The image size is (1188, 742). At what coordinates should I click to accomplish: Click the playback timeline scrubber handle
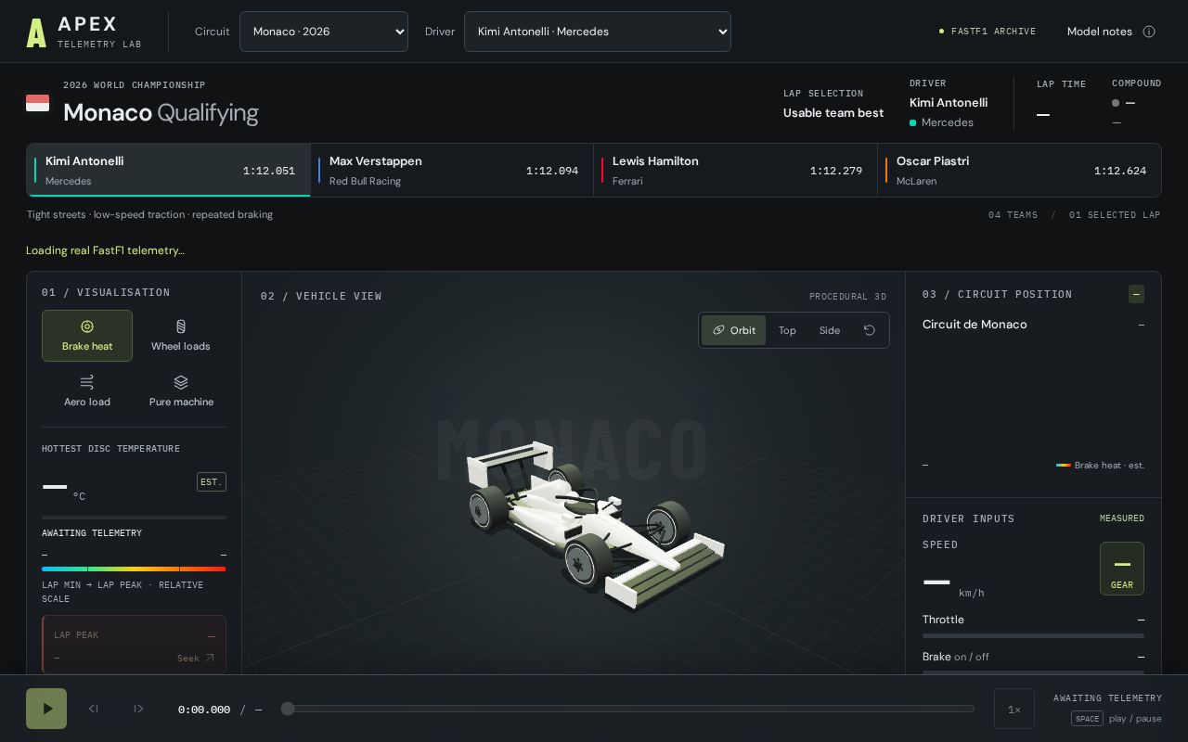pos(288,709)
